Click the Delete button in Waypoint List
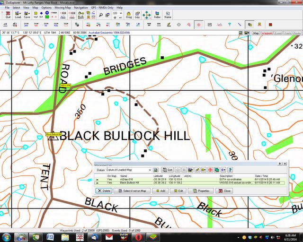 (104, 191)
